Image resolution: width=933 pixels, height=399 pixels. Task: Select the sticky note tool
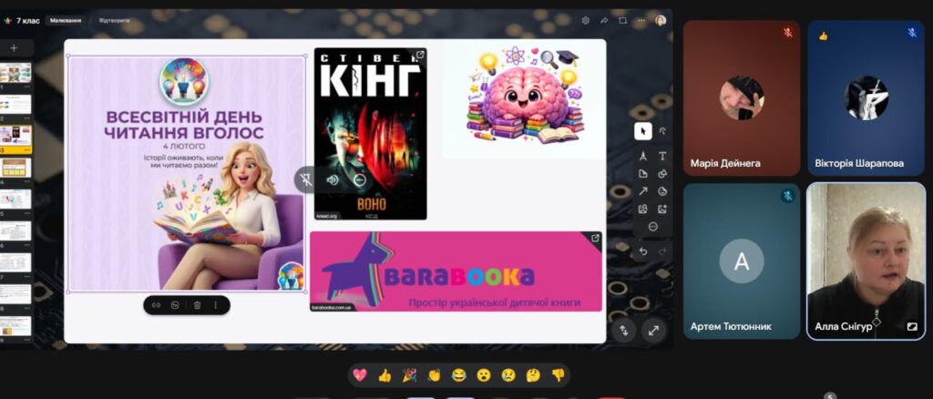pos(642,173)
